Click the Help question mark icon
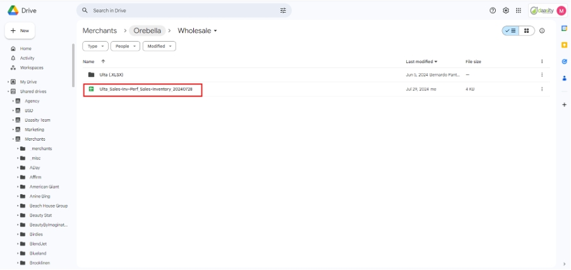The width and height of the screenshot is (571, 270). (x=493, y=11)
